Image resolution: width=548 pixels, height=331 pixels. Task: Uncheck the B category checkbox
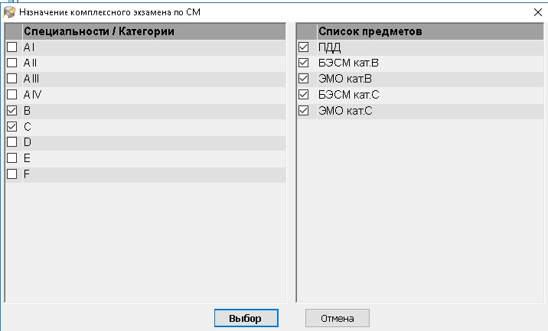tap(12, 111)
